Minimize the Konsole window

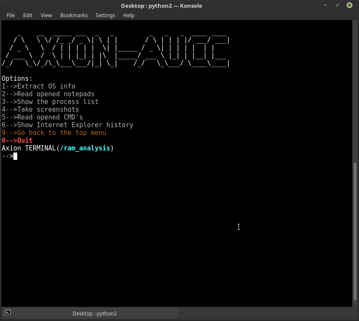click(325, 5)
